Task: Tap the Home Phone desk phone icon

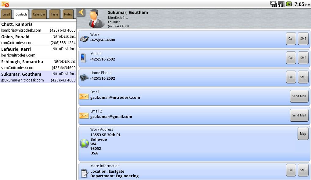Action: (x=84, y=77)
